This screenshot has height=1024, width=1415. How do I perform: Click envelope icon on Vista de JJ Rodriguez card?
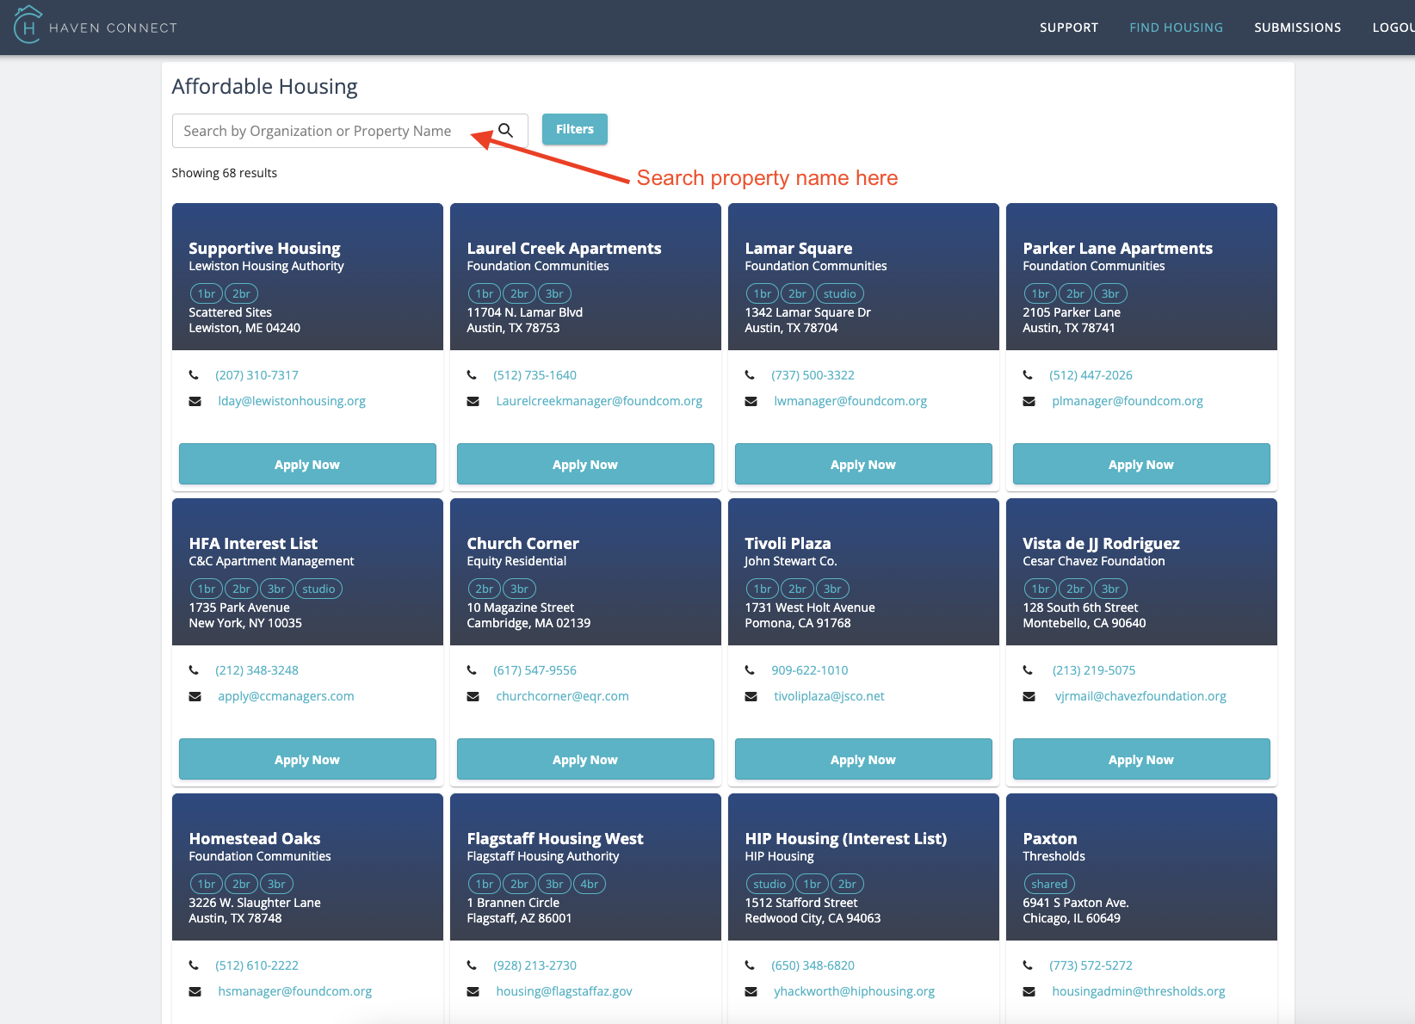(1029, 696)
